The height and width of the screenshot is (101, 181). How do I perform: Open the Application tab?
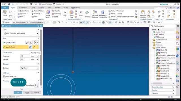pos(75,8)
